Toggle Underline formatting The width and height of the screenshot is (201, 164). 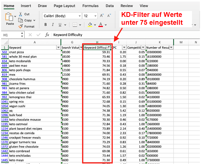click(60, 25)
